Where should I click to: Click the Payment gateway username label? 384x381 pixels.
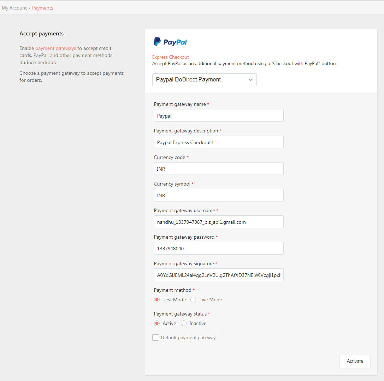click(184, 211)
